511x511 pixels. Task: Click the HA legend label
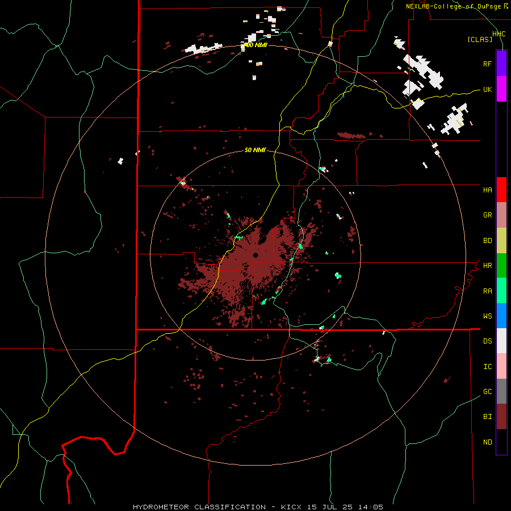coord(487,190)
